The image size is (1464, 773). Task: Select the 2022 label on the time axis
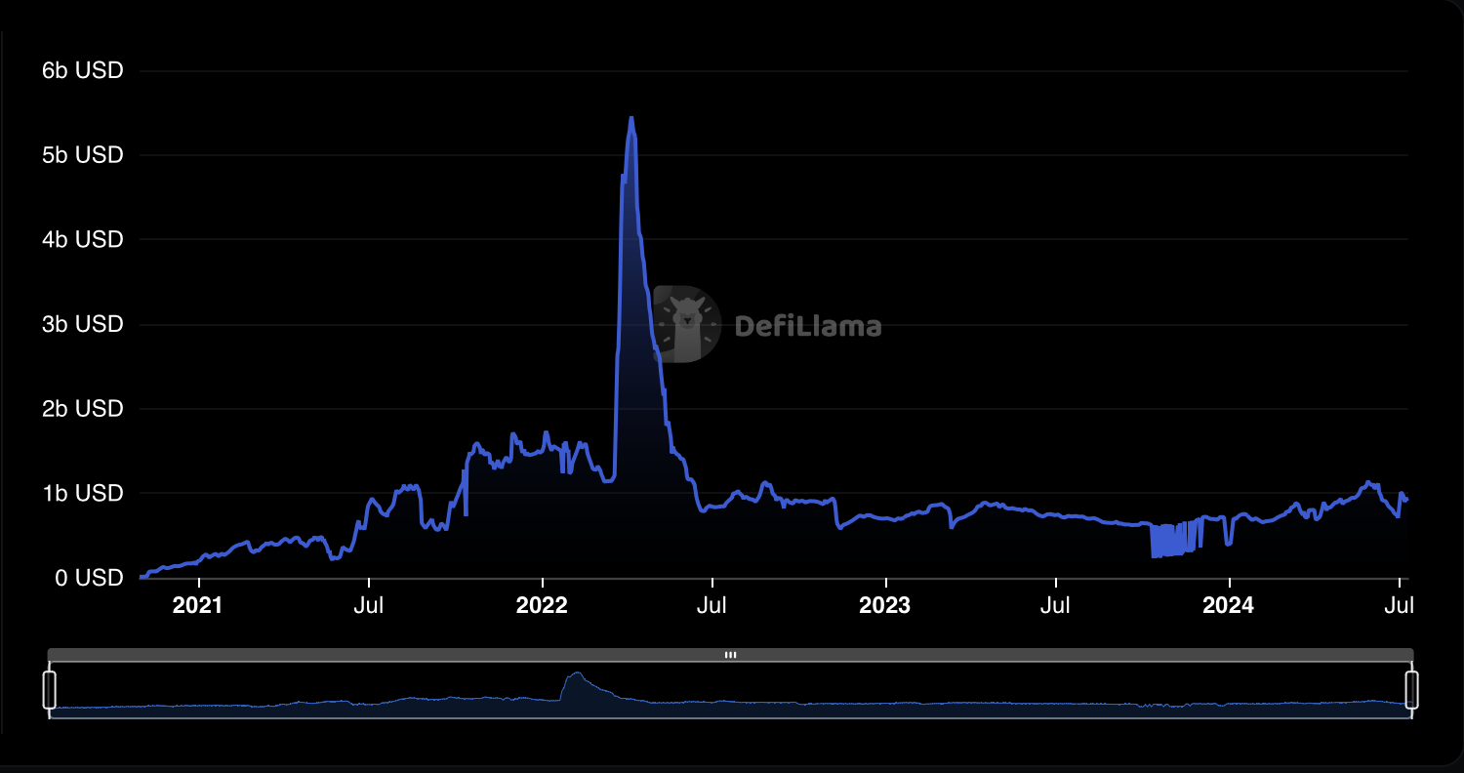[542, 606]
